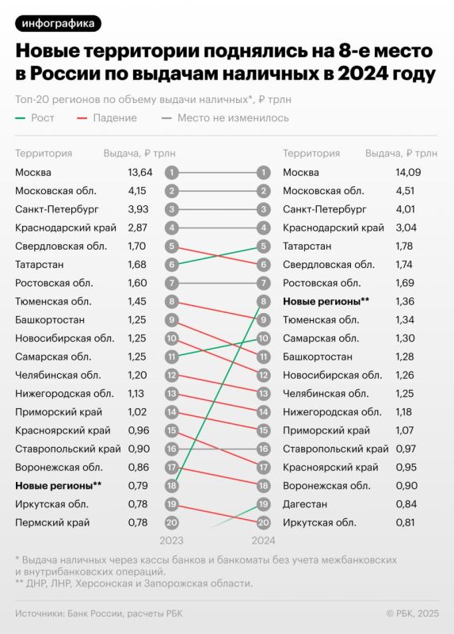Click the «© РБК, 2025» copyright label
Image resolution: width=454 pixels, height=634 pixels.
(x=412, y=613)
